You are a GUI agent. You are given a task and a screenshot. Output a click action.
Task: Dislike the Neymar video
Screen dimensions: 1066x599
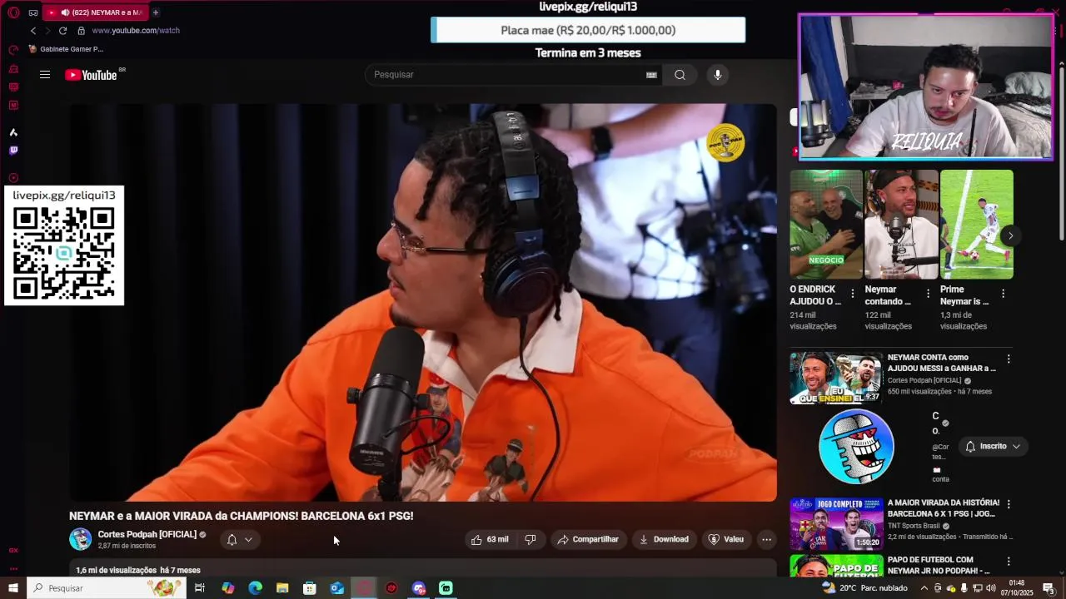(531, 540)
